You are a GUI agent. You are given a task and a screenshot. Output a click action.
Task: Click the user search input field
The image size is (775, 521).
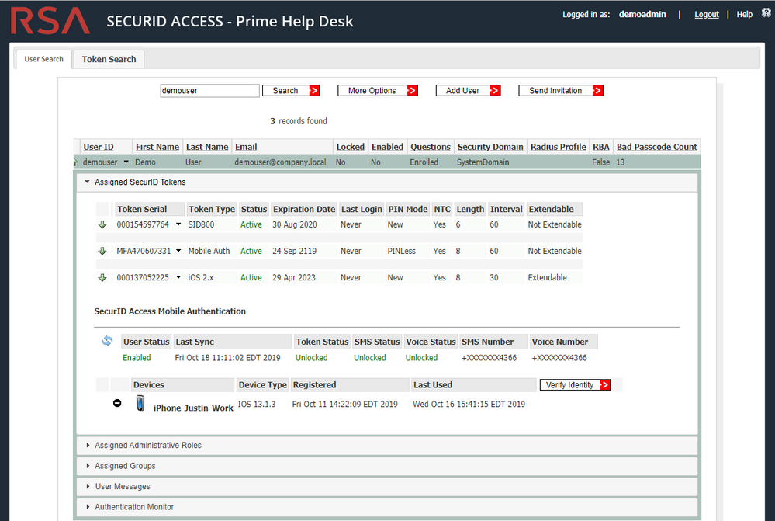pos(209,91)
